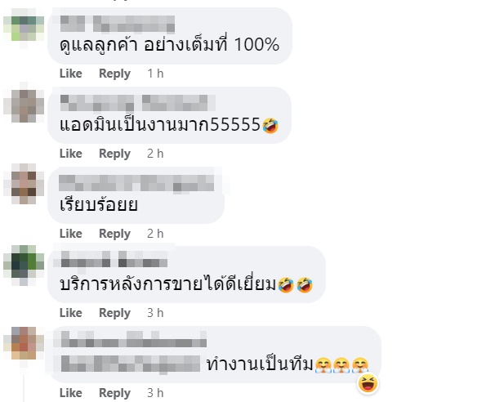Open profile picture beside "เรียบร้อยย" comment

pyautogui.click(x=24, y=184)
